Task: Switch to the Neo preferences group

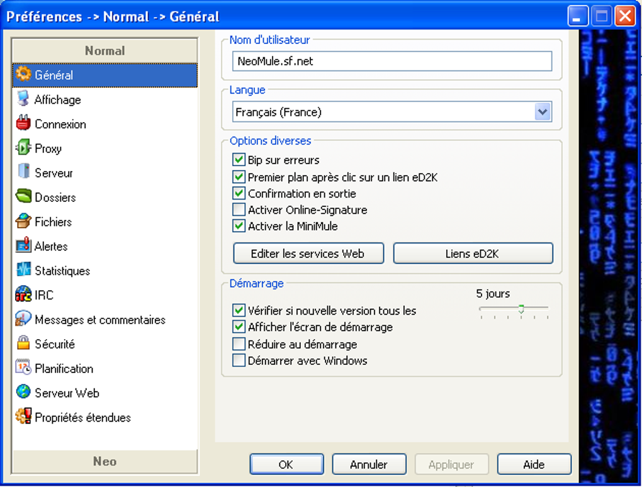Action: tap(104, 461)
